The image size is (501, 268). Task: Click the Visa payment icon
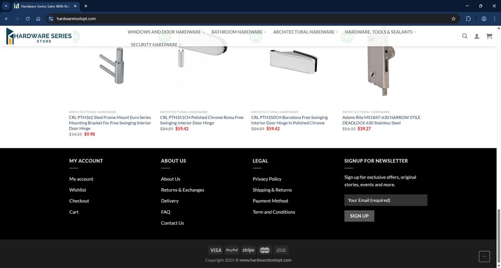point(215,250)
